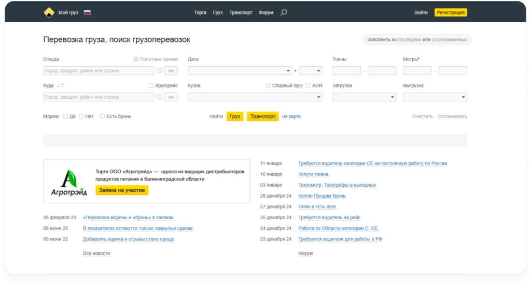Check the Сборный груз option

click(268, 85)
